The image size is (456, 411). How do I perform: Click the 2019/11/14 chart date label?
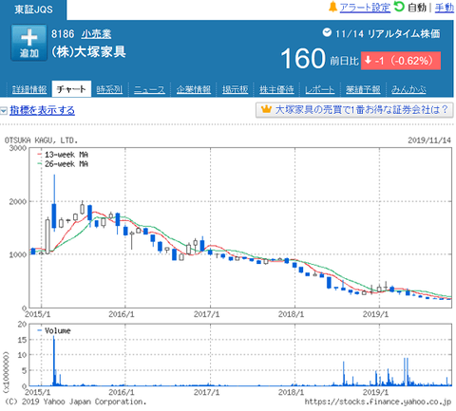pyautogui.click(x=429, y=140)
